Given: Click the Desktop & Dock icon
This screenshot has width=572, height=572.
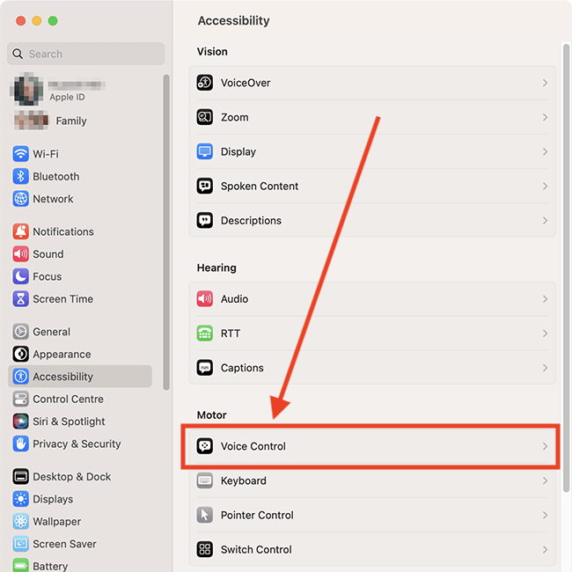Looking at the screenshot, I should click(21, 477).
